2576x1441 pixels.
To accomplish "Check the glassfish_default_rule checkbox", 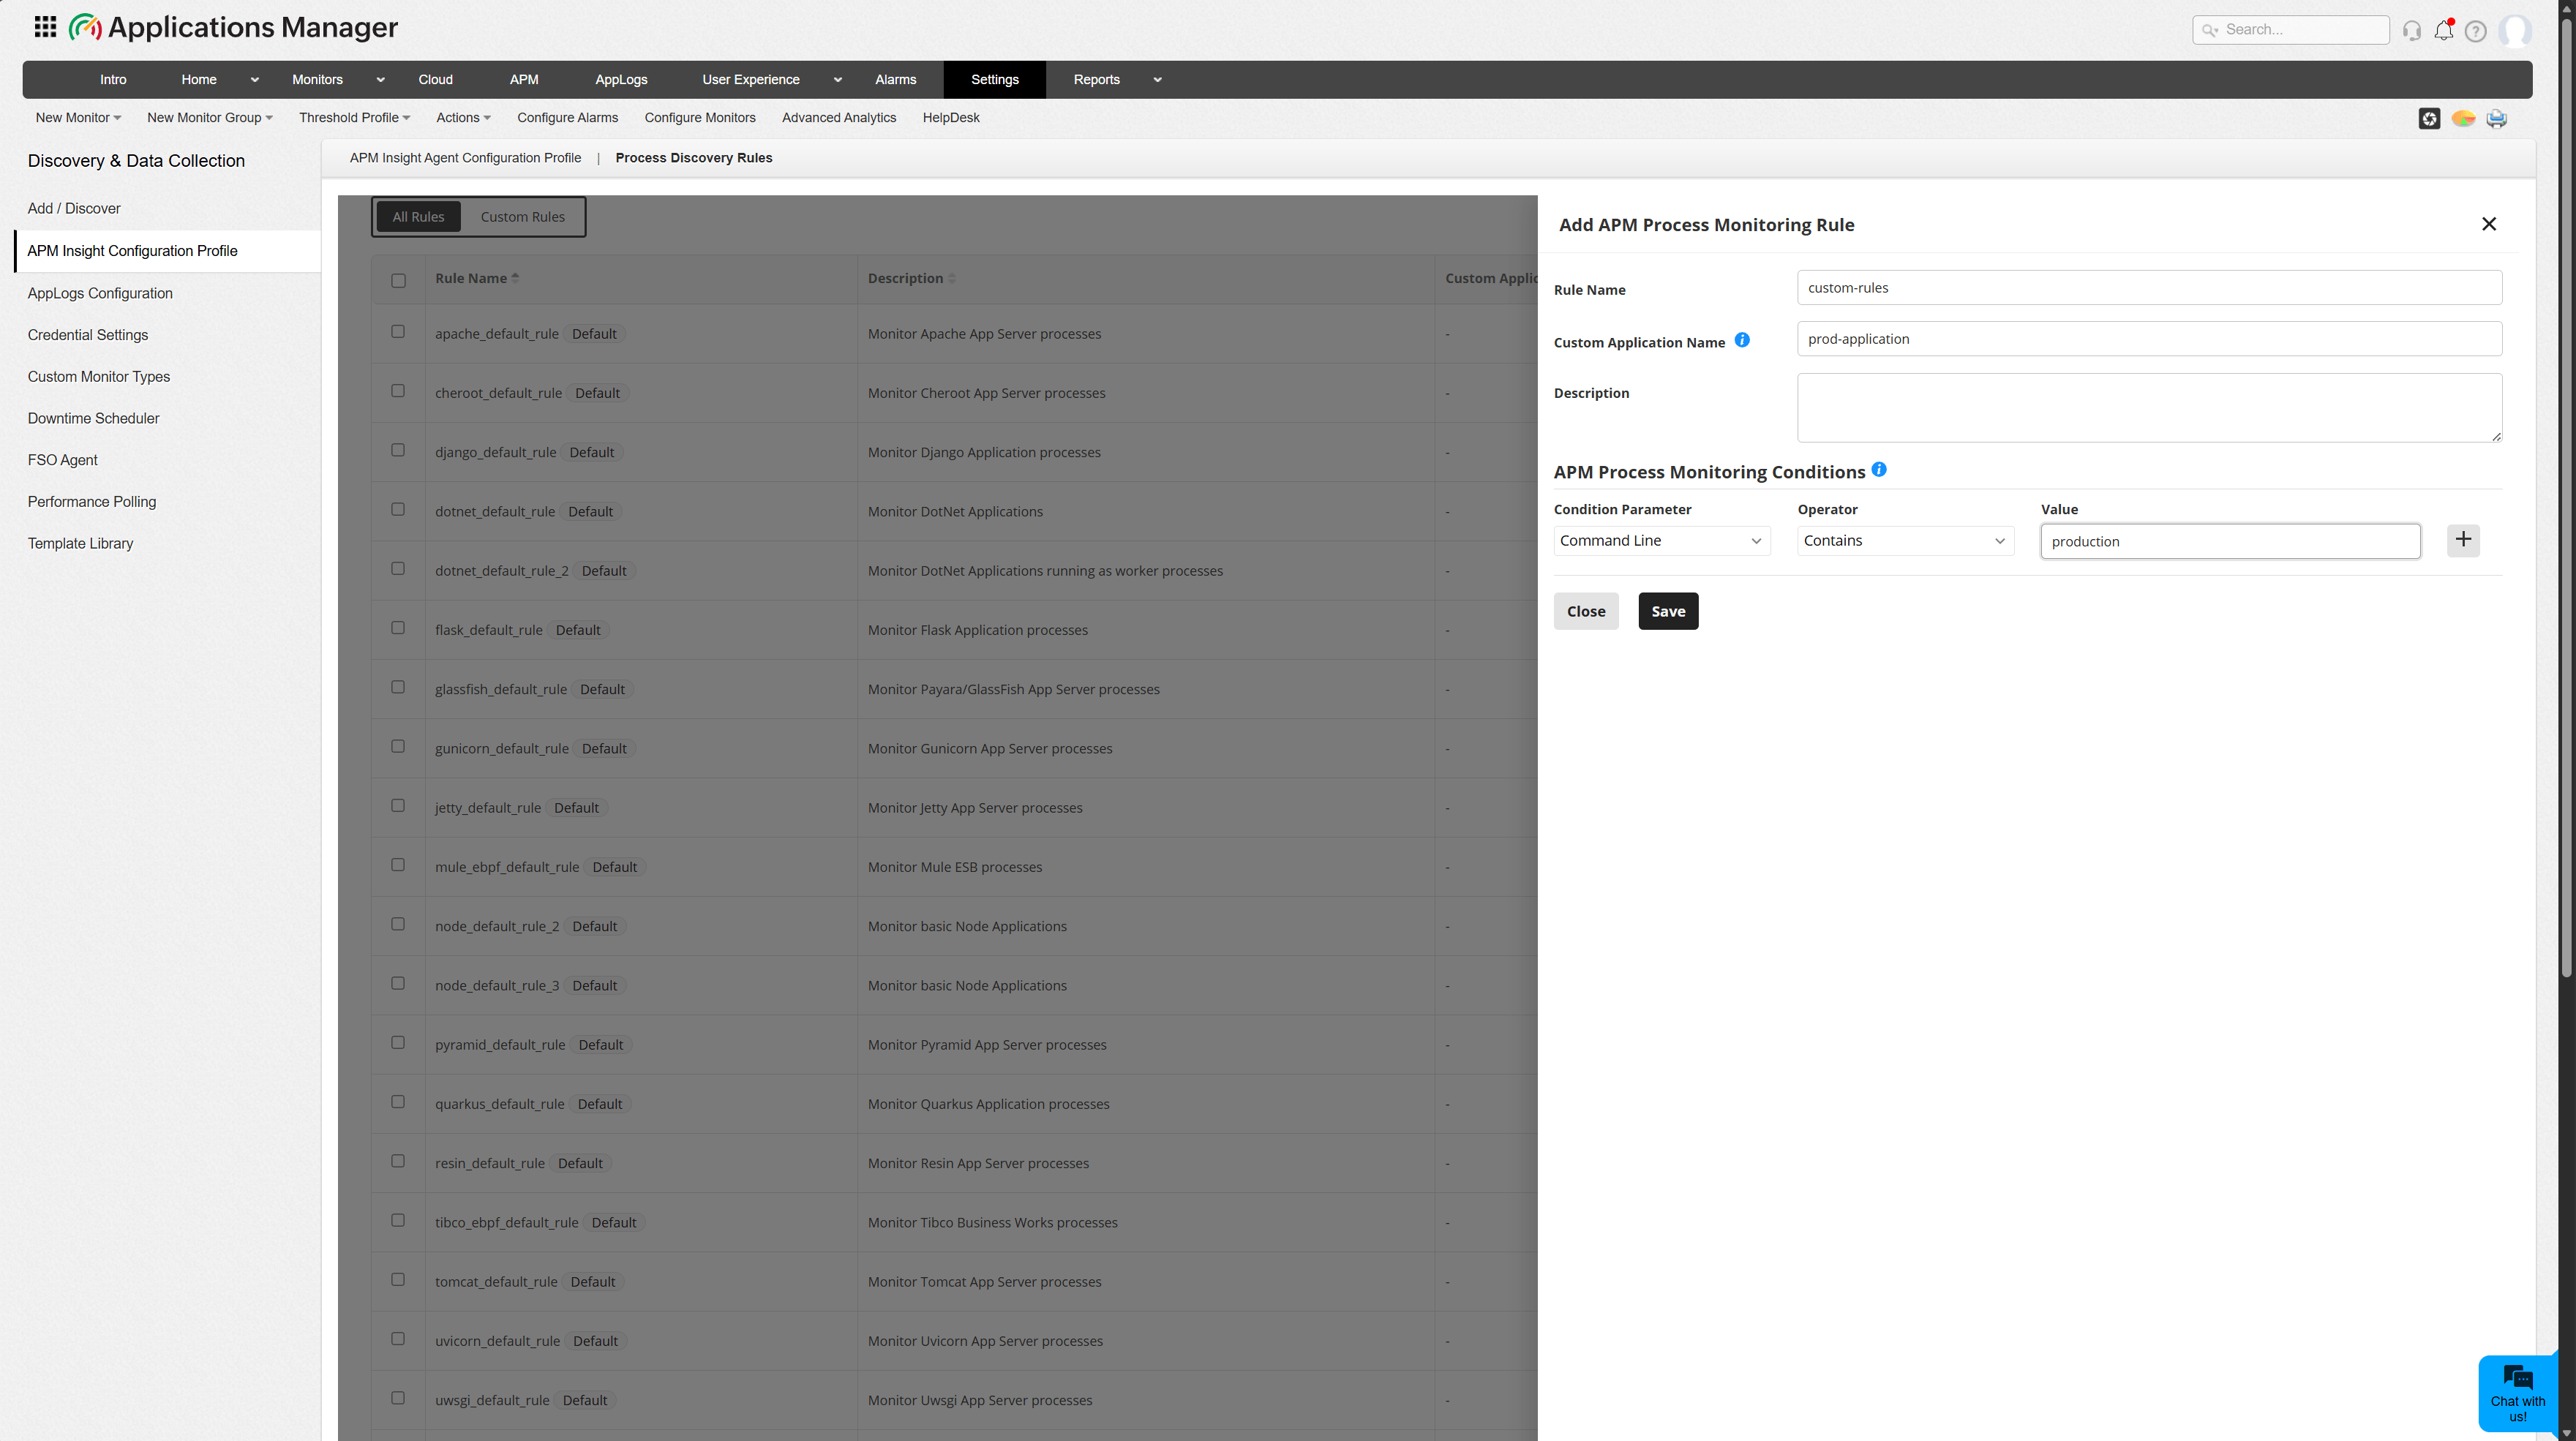I will point(398,687).
